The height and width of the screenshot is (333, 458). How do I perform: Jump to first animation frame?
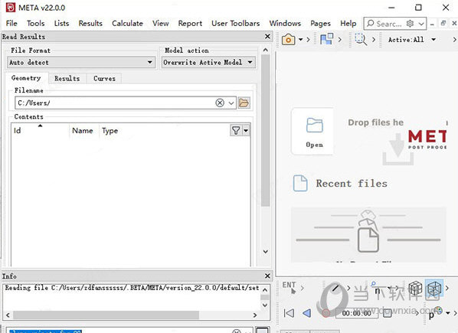point(289,313)
